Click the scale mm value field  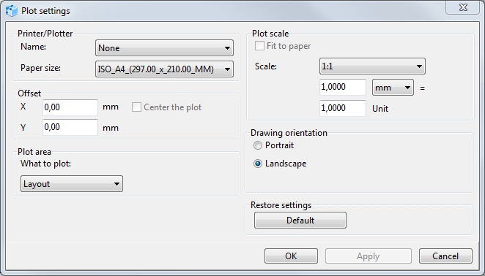pos(343,88)
